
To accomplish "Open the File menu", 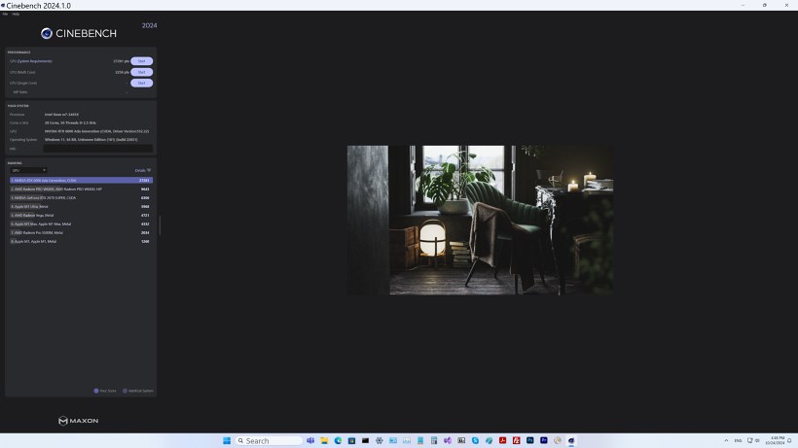I will [x=5, y=14].
